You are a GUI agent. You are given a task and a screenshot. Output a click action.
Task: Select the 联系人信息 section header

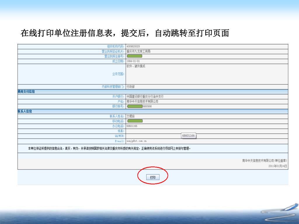pos(25,111)
